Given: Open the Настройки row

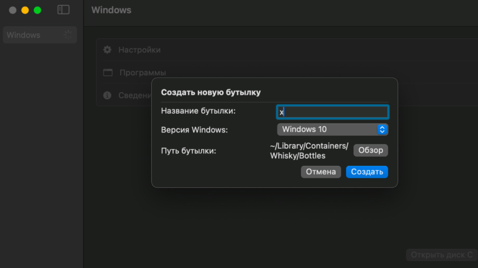Looking at the screenshot, I should (139, 50).
